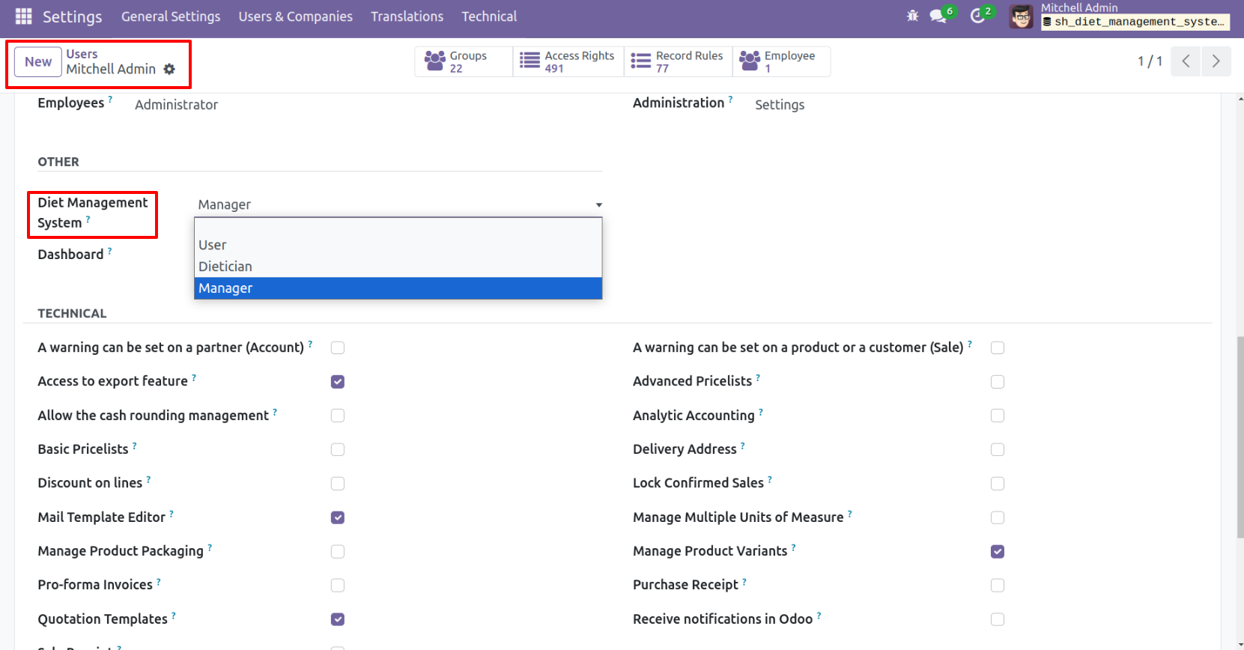The height and width of the screenshot is (650, 1244).
Task: Click the gear icon beside Mitchell Admin
Action: (169, 69)
